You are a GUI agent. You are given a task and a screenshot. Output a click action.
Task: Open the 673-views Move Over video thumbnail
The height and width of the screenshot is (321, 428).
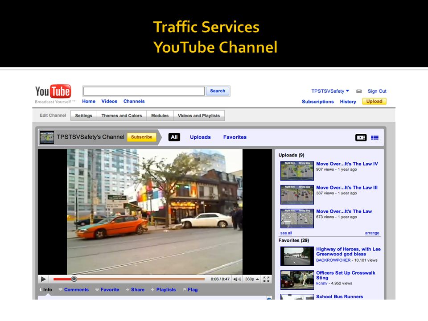(297, 218)
